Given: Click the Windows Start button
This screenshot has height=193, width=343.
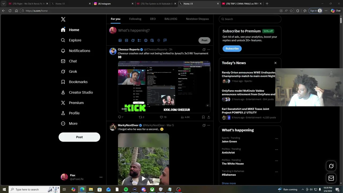Looking at the screenshot, I should (x=4, y=190).
